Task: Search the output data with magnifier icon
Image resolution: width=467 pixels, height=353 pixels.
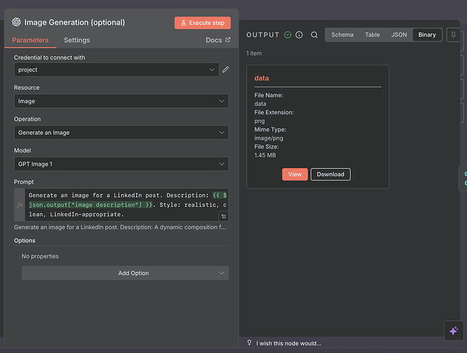Action: (x=314, y=35)
